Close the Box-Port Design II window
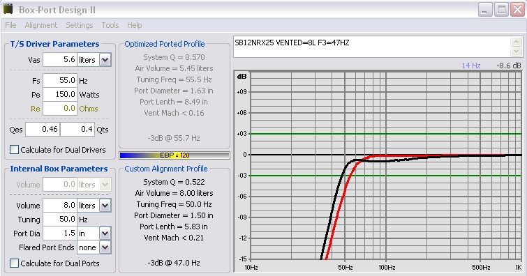Image resolution: width=527 pixels, height=276 pixels. (x=518, y=10)
